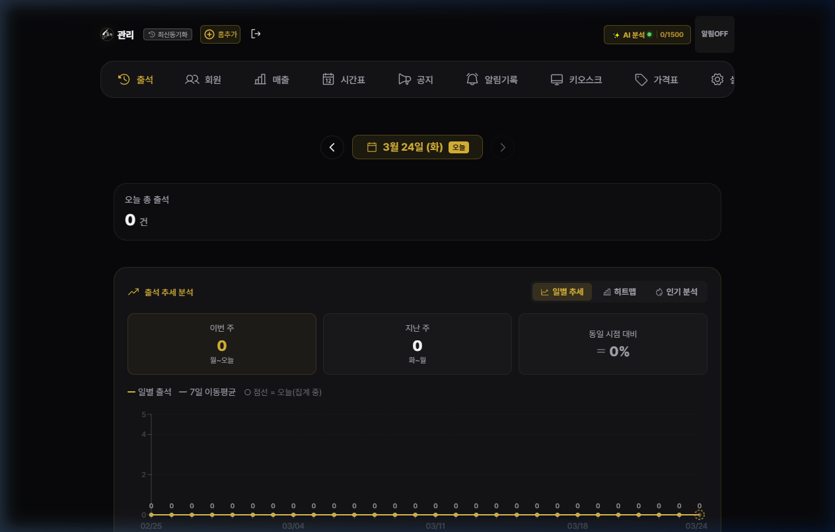Click the 이번 주 summary card

(222, 344)
